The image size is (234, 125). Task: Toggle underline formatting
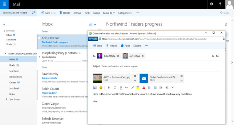pyautogui.click(x=121, y=88)
